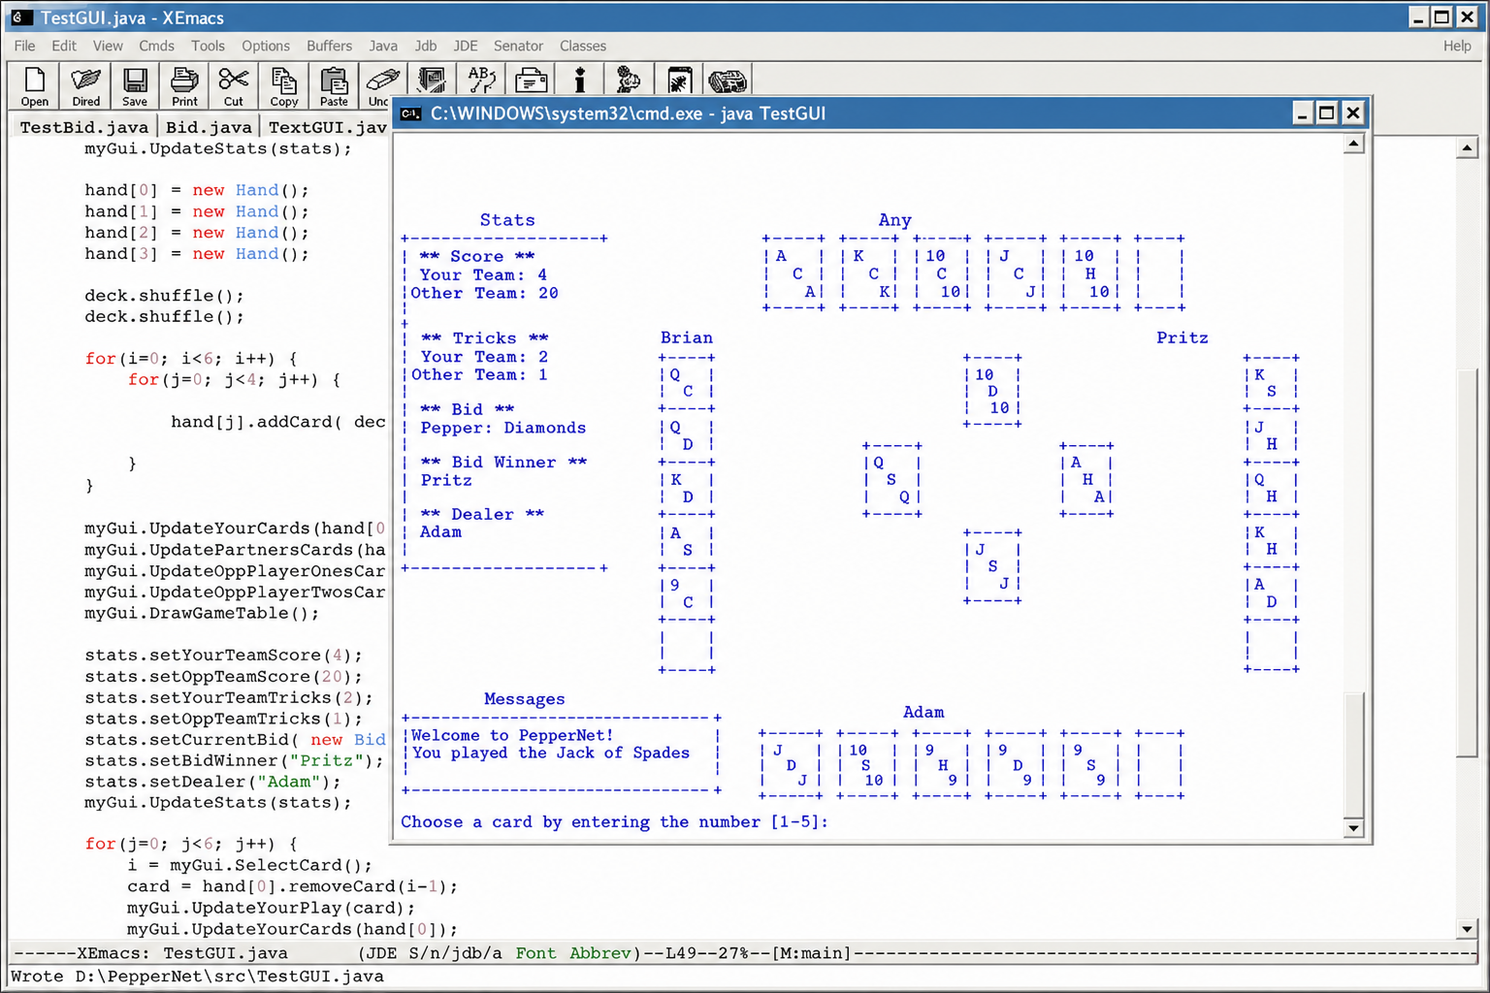Click the cmd window scroll-up arrow
Screen dimensions: 1490x993
(1353, 144)
